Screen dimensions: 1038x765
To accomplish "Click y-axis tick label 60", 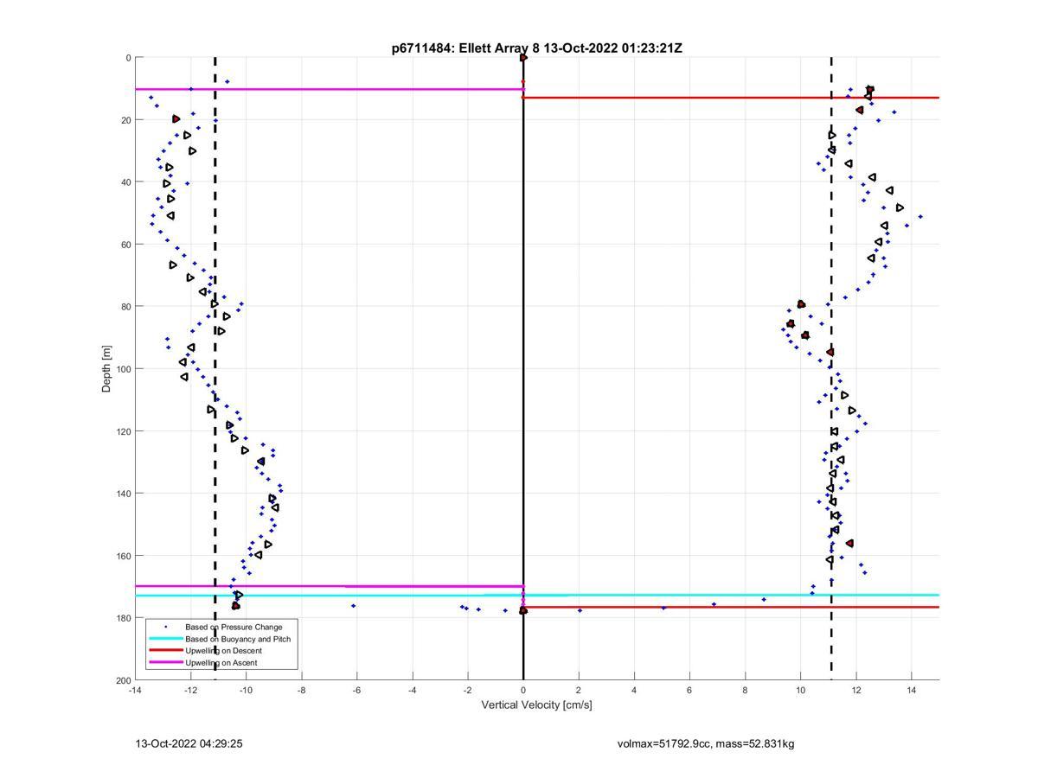I will tap(125, 245).
